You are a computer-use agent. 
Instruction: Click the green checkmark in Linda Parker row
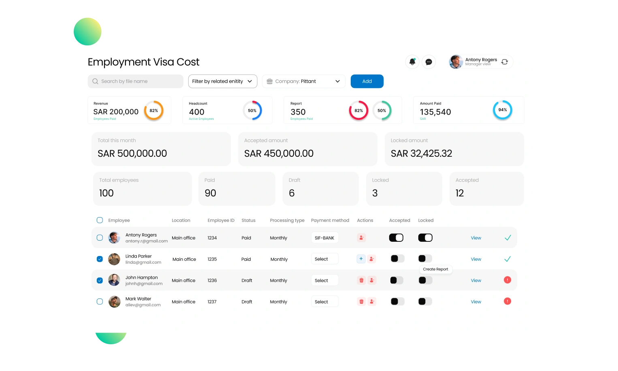click(x=507, y=259)
